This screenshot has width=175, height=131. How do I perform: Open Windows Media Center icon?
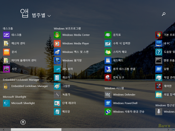click(x=57, y=35)
